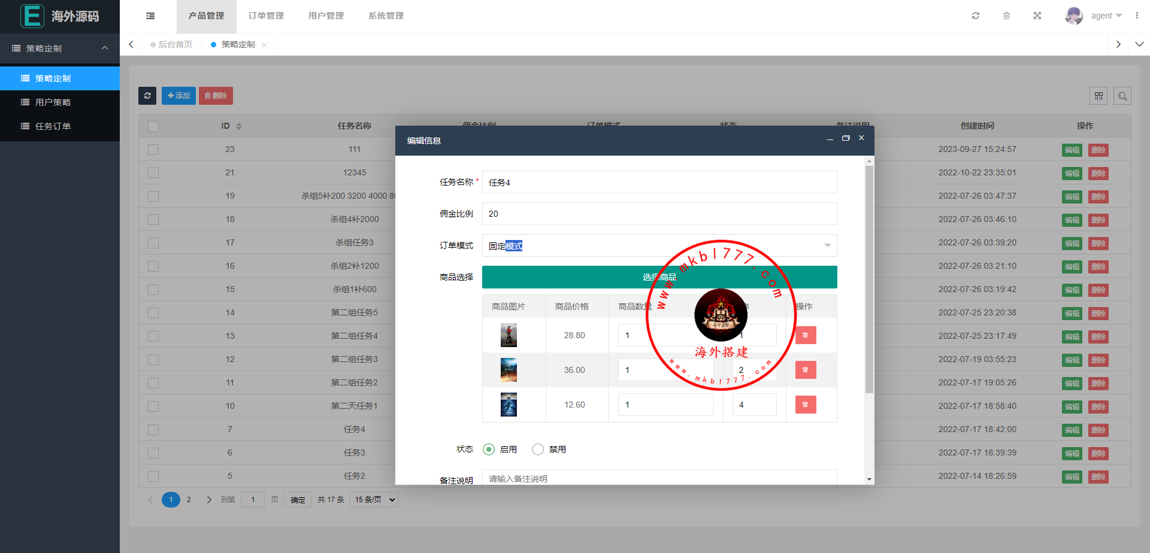Click the E logo in the sidebar
This screenshot has width=1150, height=553.
click(32, 16)
